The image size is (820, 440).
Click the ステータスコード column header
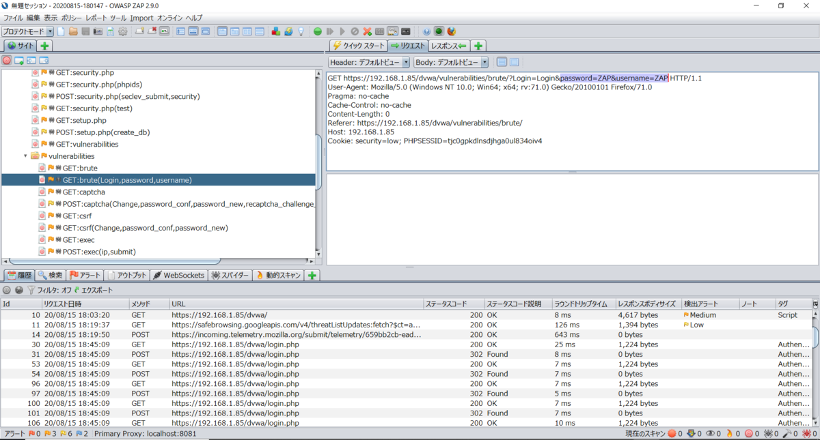point(453,304)
